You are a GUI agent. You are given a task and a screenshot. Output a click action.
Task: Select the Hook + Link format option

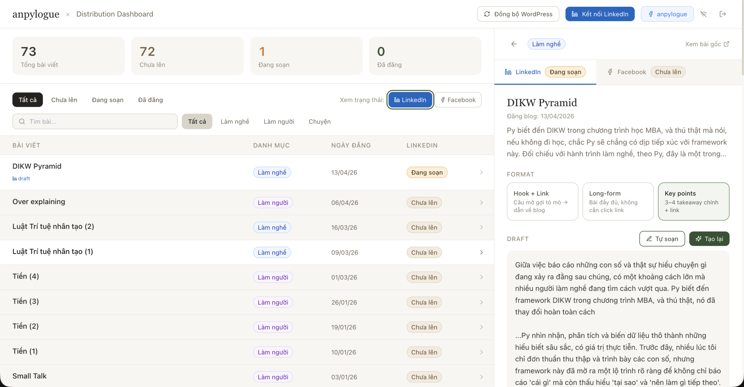[542, 201]
